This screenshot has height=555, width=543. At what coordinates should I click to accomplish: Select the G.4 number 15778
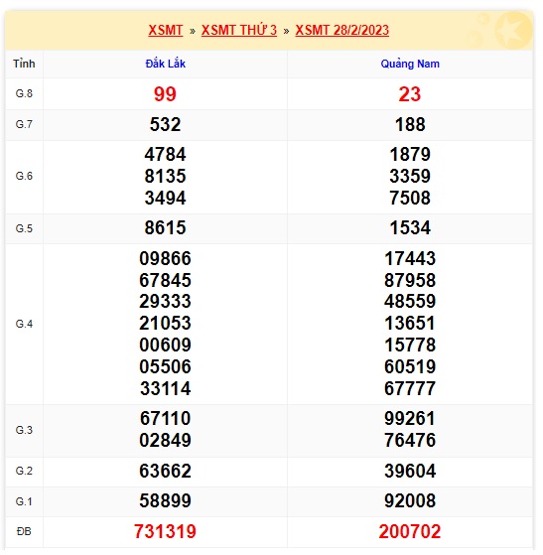pyautogui.click(x=410, y=345)
